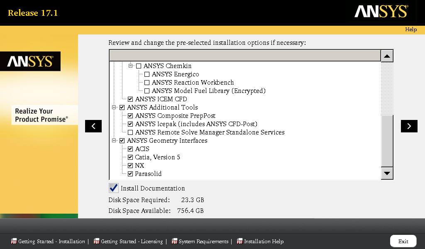Collapse the ANSYS Geometry Interfaces tree node
The width and height of the screenshot is (425, 249).
coord(114,140)
